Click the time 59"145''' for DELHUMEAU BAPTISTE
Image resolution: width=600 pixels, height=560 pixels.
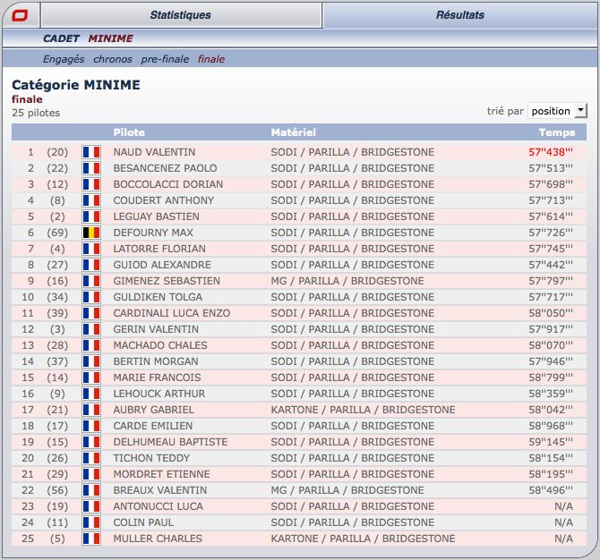551,442
